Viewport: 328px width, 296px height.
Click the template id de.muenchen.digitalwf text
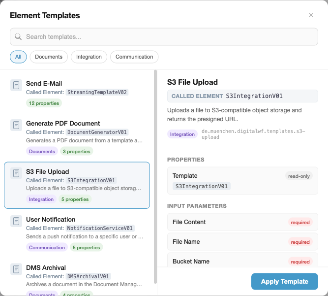(x=253, y=134)
